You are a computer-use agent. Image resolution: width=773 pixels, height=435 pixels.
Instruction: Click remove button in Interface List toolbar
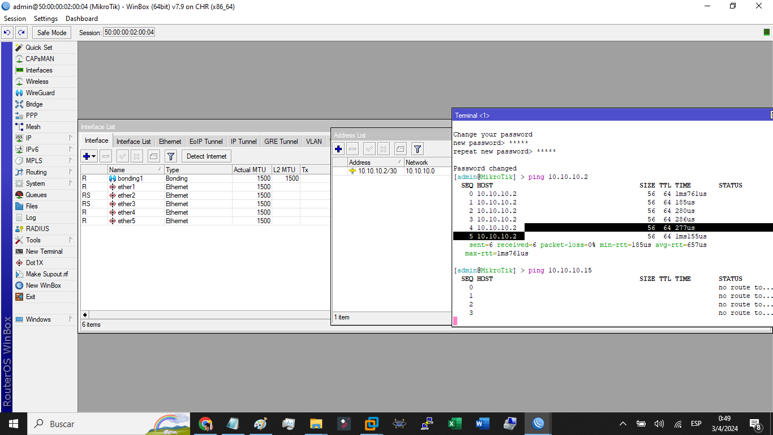pyautogui.click(x=106, y=156)
